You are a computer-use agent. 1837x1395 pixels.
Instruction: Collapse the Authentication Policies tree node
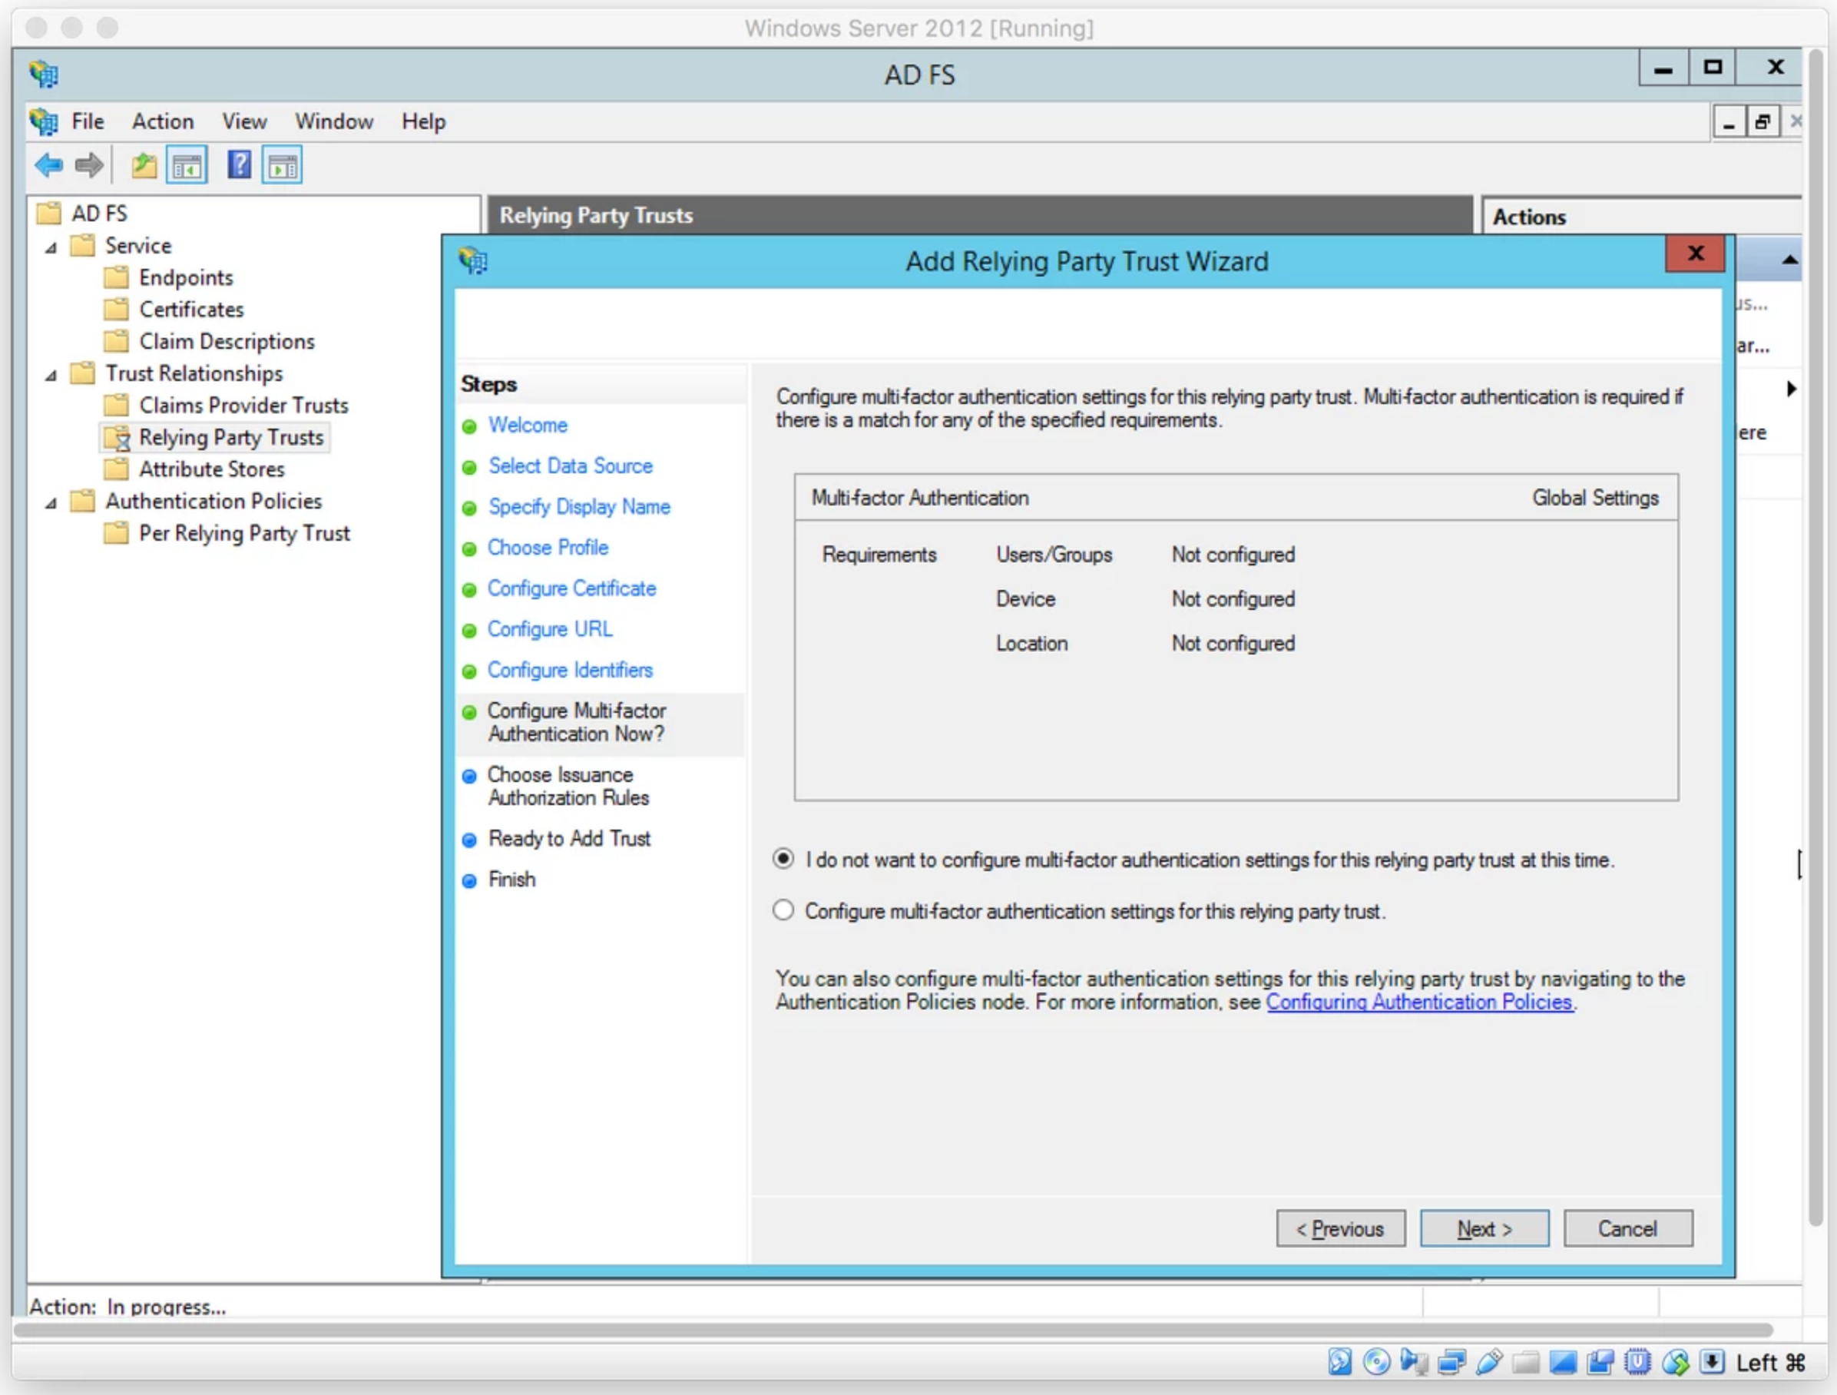click(x=51, y=502)
